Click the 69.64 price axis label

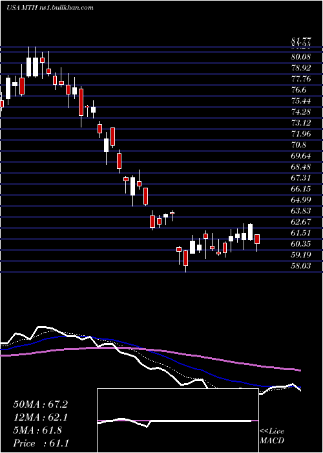point(301,156)
